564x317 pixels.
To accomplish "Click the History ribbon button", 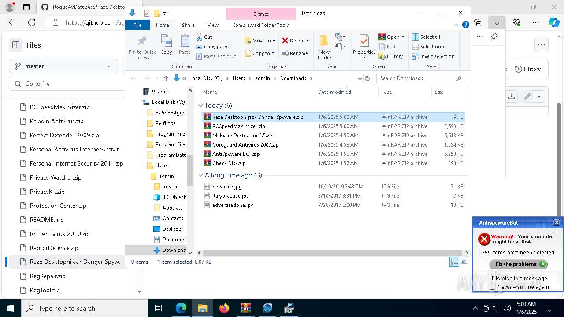I will [391, 56].
